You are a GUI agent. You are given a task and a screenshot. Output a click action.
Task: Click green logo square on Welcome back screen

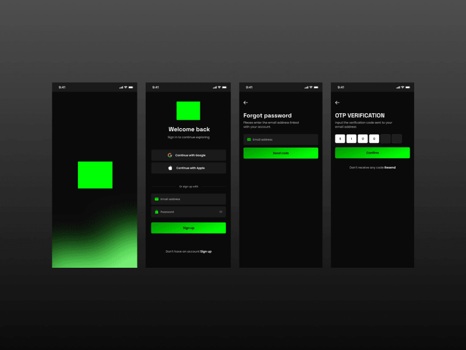188,111
